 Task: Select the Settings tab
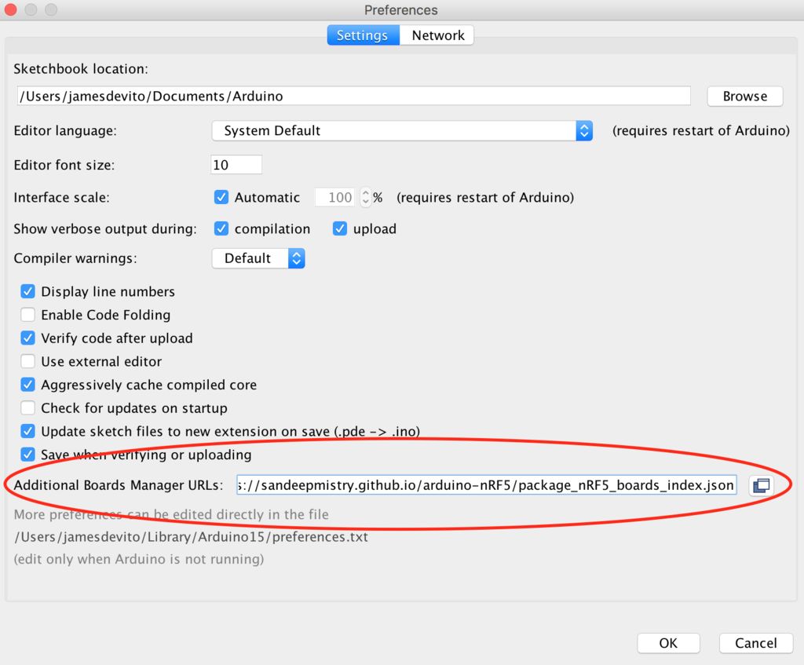pos(363,35)
